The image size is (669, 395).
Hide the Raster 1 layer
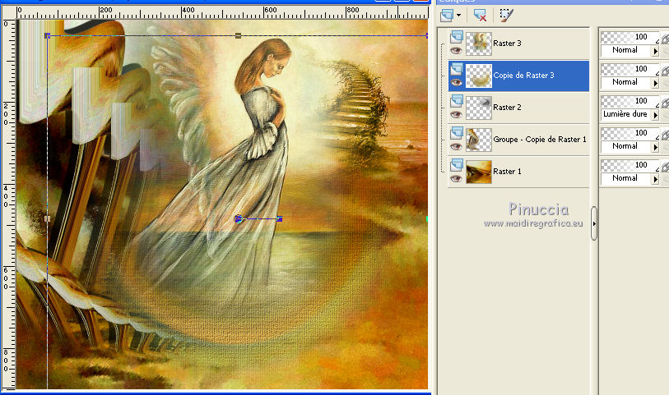[456, 179]
